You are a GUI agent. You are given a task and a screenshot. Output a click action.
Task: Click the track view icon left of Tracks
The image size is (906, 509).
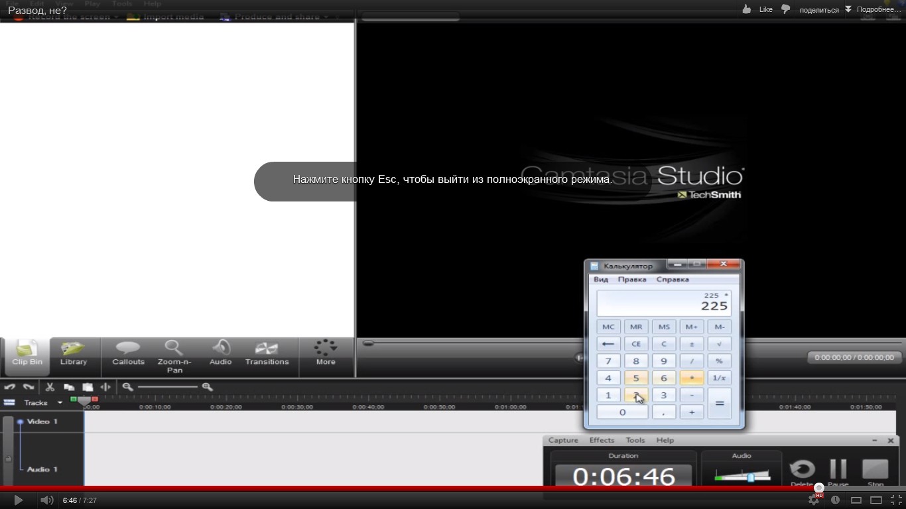9,403
